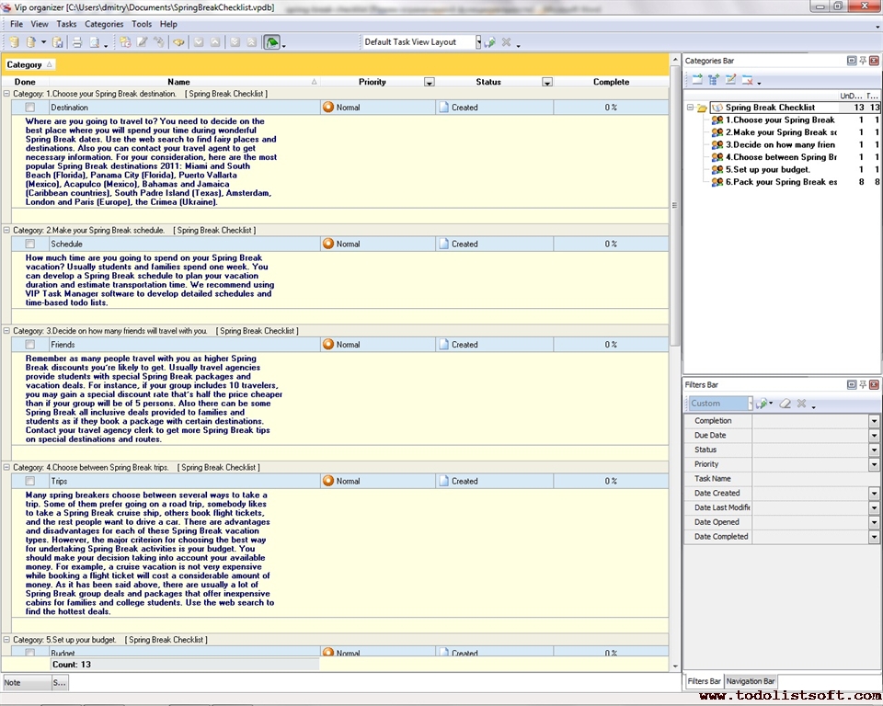Screen dimensions: 883x706
Task: Click the green flag icon in toolbar
Action: pos(271,42)
